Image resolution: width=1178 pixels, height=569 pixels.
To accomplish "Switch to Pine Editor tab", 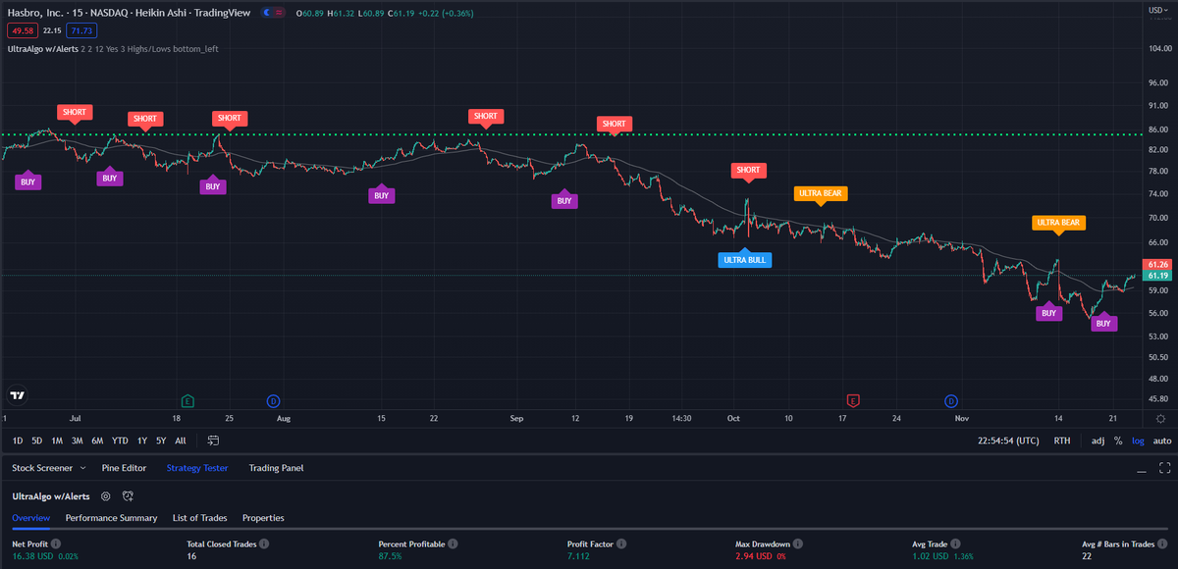I will (124, 468).
